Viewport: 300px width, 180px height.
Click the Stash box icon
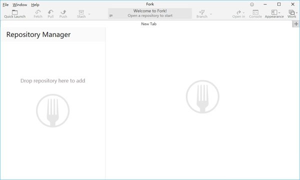click(x=81, y=12)
